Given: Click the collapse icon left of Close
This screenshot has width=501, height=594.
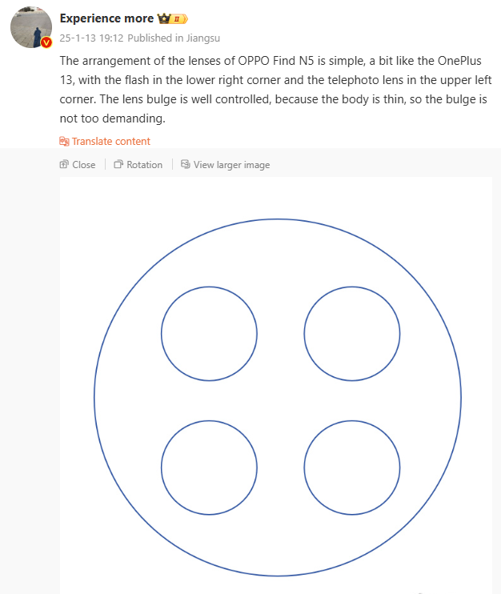Looking at the screenshot, I should coord(65,165).
